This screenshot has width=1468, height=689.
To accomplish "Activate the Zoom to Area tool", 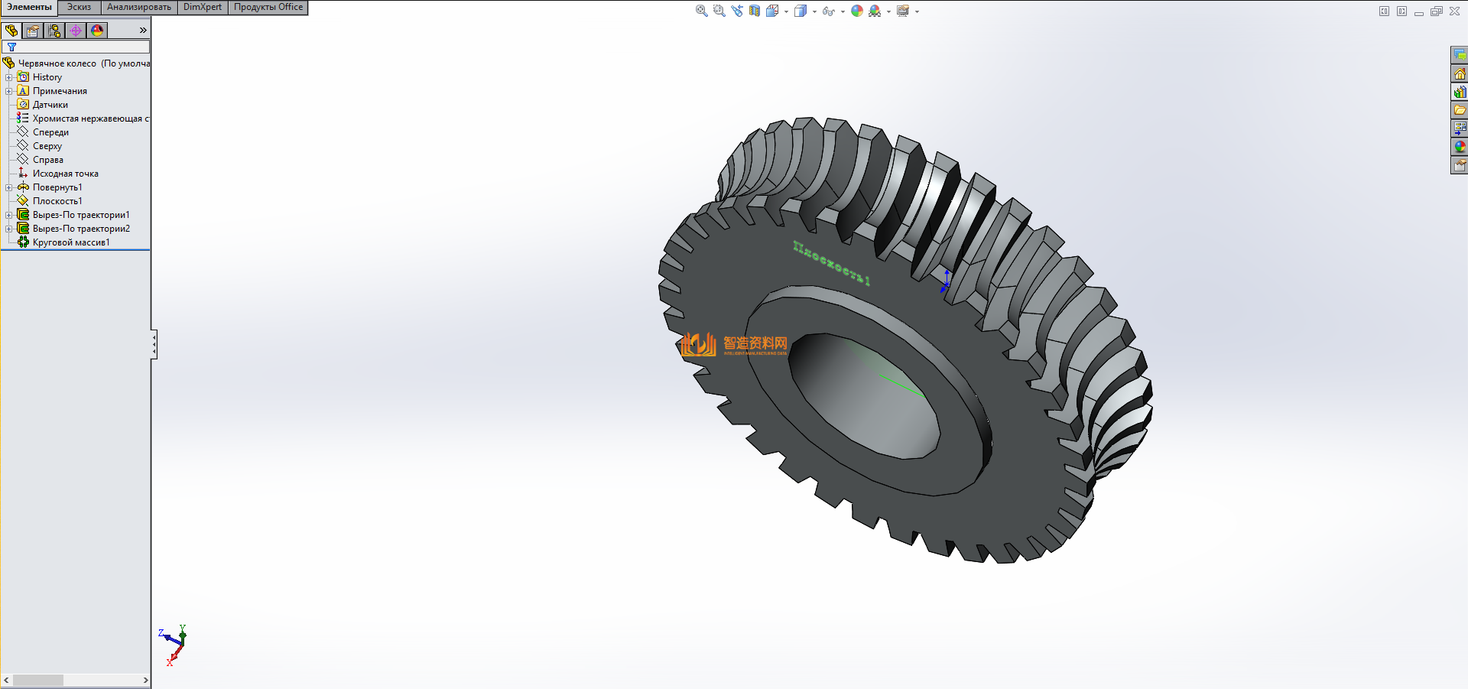I will (719, 11).
